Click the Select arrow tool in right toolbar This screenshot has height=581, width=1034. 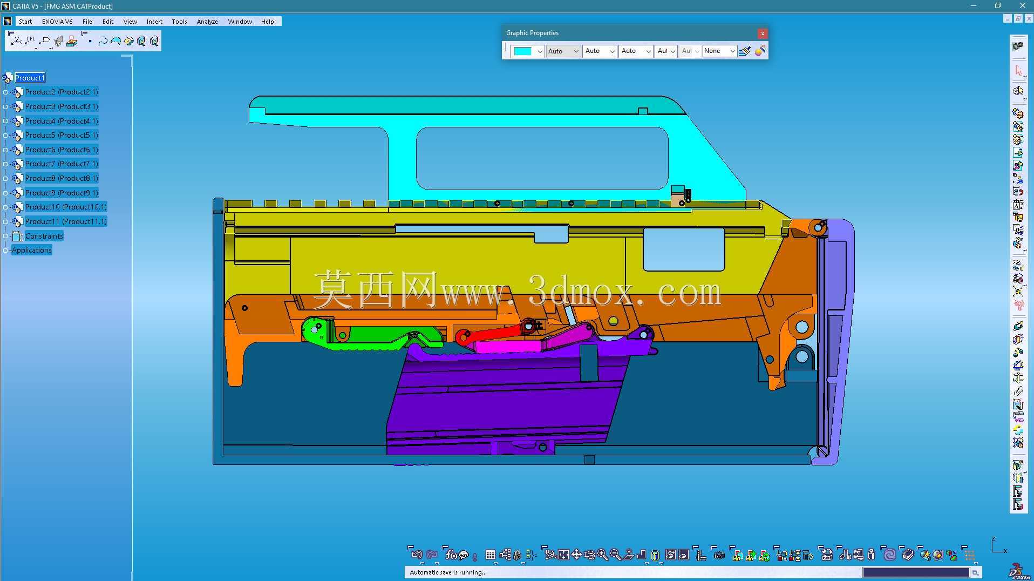pos(1018,70)
